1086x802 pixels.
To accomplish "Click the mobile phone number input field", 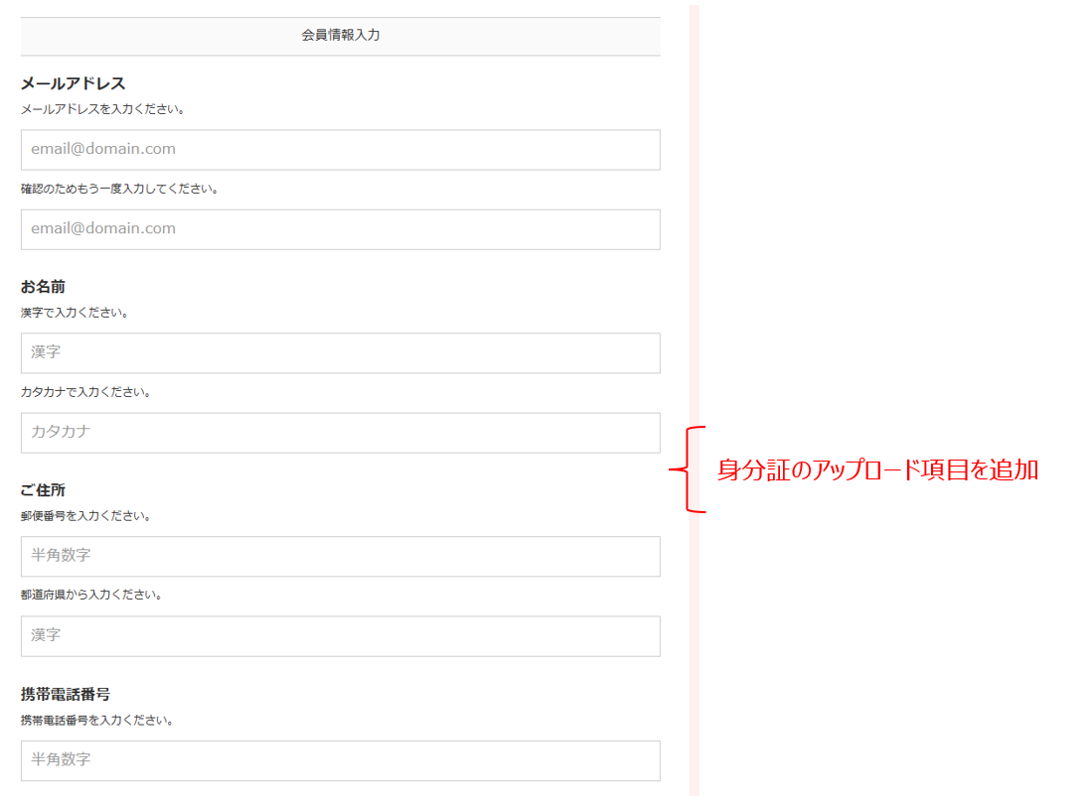I will (340, 760).
